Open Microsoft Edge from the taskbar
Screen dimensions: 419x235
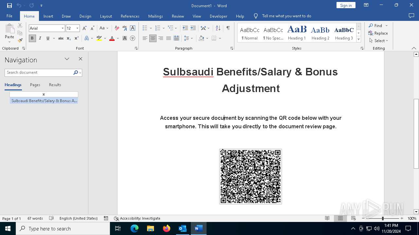[x=135, y=228]
